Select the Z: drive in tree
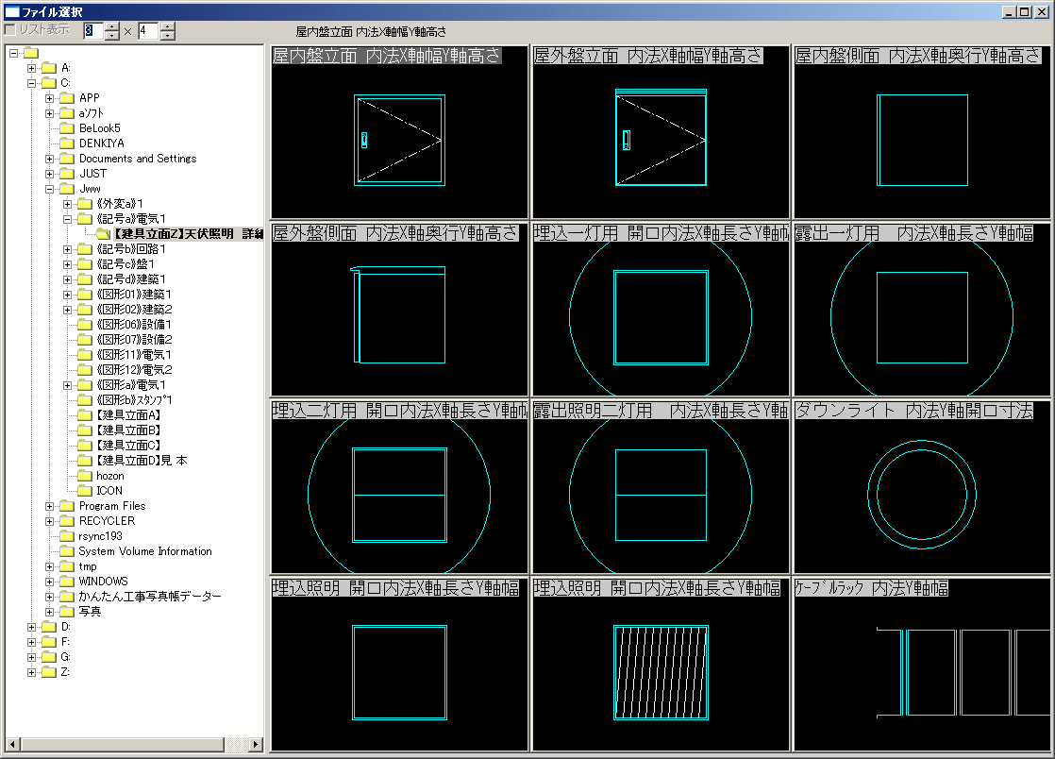1055x759 pixels. click(64, 672)
